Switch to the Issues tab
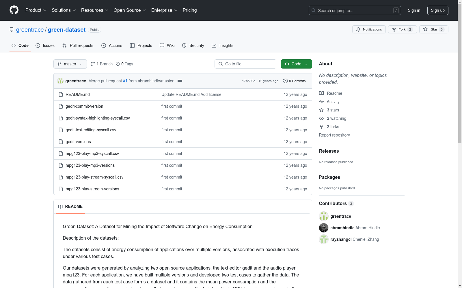Viewport: 462px width, 288px height. coord(45,46)
